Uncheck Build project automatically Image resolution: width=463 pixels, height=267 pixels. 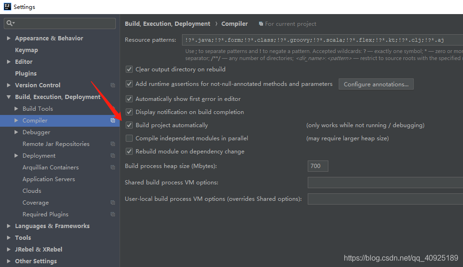point(129,125)
